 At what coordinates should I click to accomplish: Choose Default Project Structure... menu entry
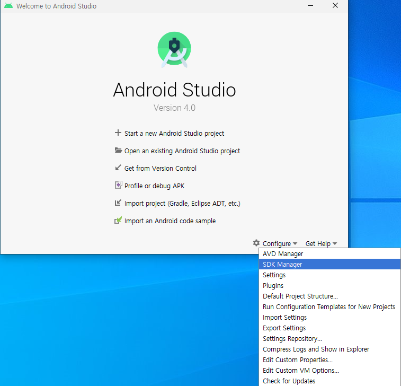329,296
